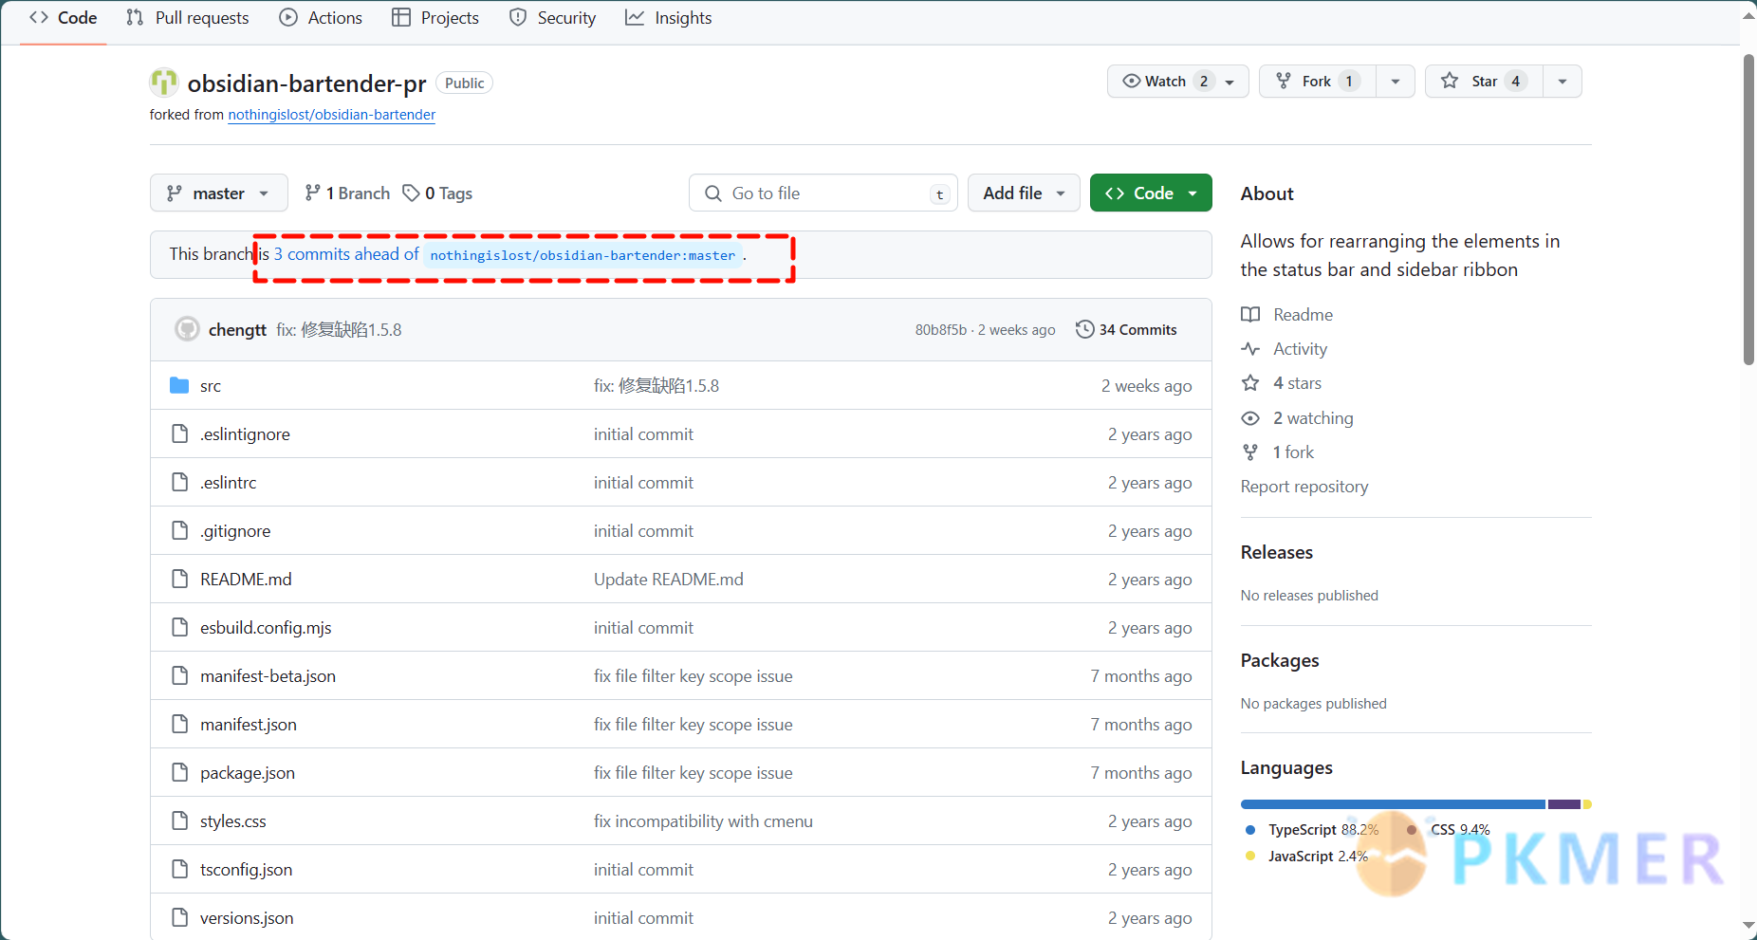Open the Add file dropdown

point(1024,194)
